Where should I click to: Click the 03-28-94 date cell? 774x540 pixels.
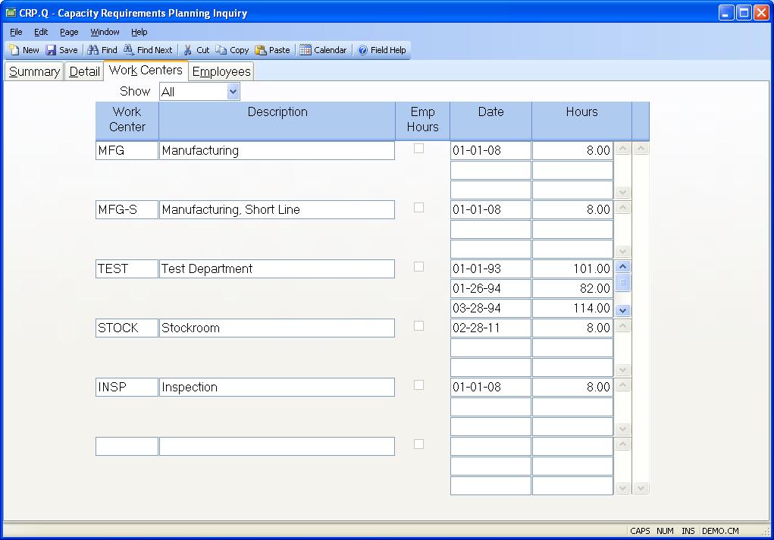coord(490,308)
